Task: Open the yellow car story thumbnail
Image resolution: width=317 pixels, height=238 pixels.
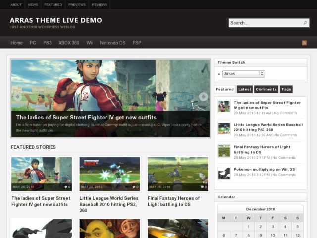Action: (x=178, y=229)
